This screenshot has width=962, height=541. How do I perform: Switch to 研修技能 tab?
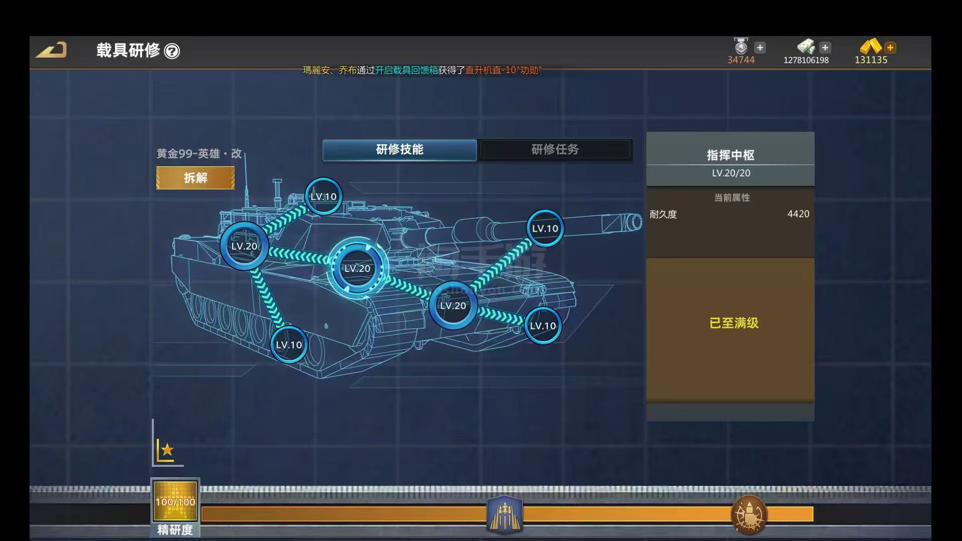coord(399,150)
